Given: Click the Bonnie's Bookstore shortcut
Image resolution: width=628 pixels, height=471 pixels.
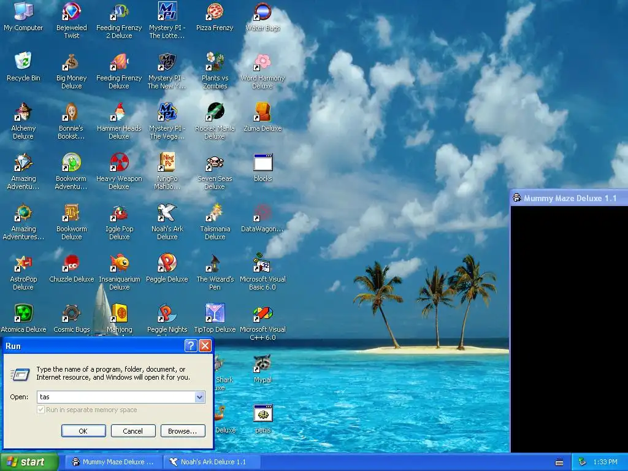Looking at the screenshot, I should [x=71, y=121].
